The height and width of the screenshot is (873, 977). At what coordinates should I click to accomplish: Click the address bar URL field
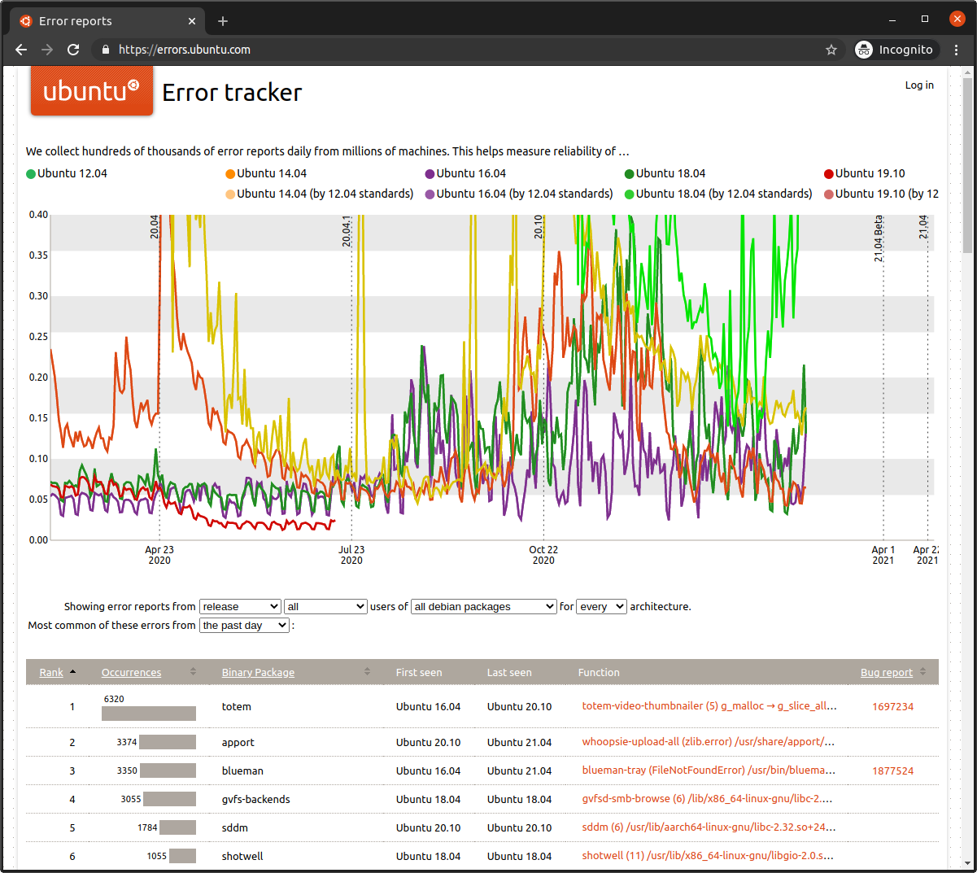coord(464,50)
